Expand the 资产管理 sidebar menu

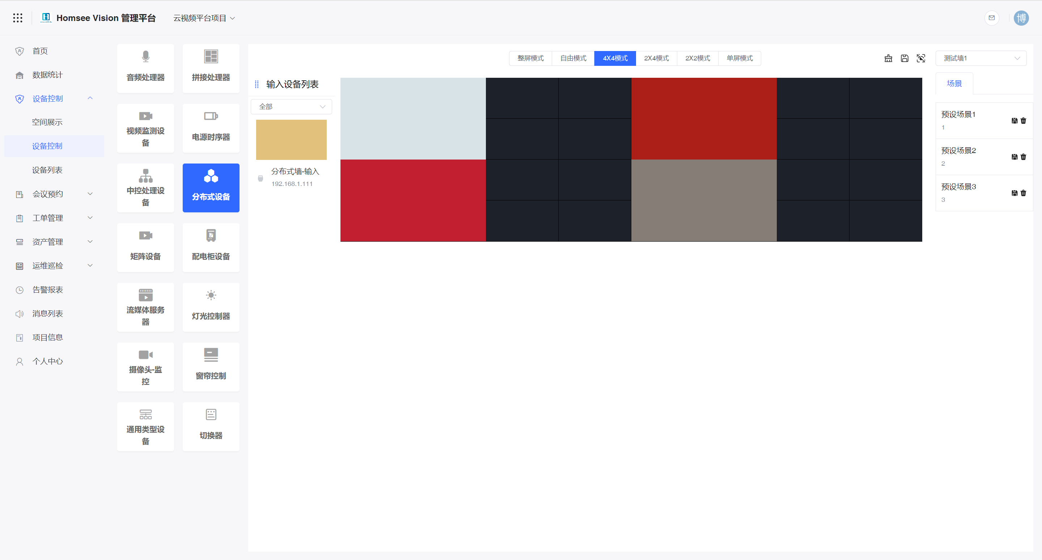54,242
